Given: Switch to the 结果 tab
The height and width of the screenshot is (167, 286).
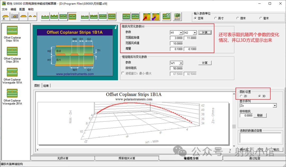Looking at the screenshot, I should (x=46, y=86).
